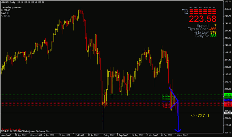The width and height of the screenshot is (232, 137).
Task: Select the 'Hi to Low' label
Action: (201, 32)
